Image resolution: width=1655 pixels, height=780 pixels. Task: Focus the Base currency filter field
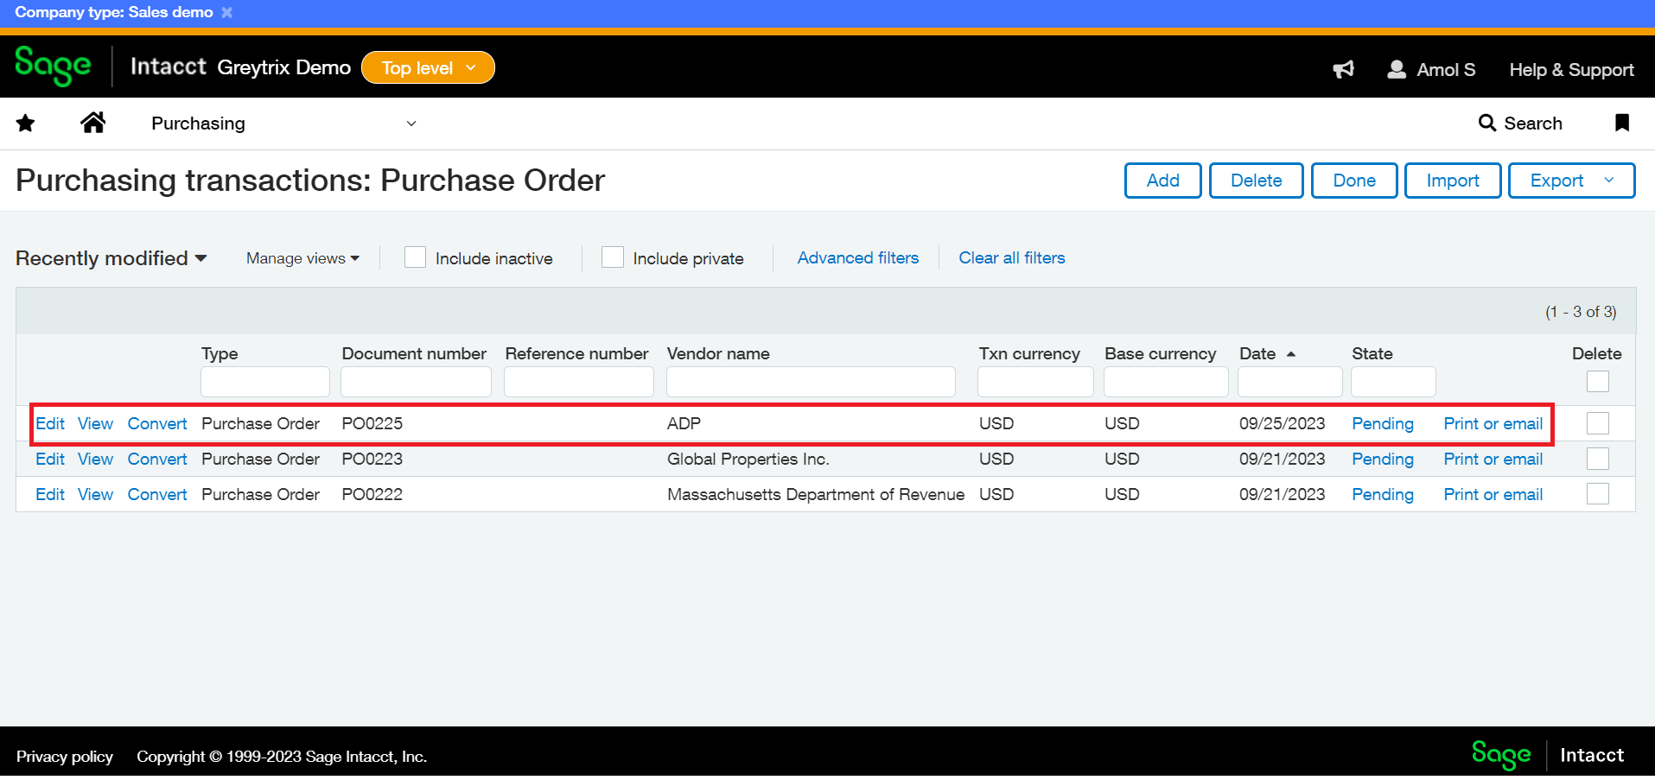coord(1166,382)
